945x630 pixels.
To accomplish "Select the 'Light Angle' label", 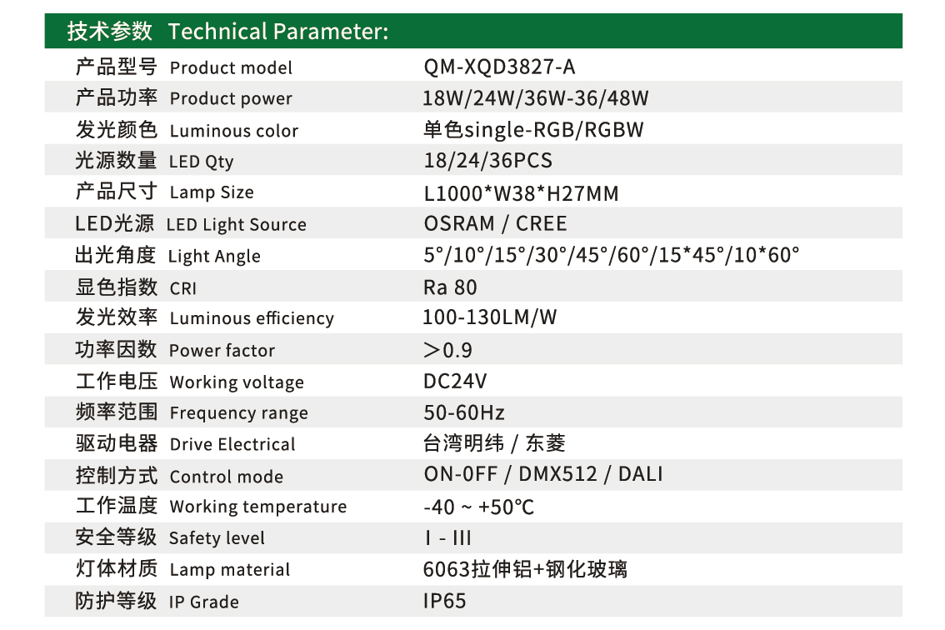I will point(214,256).
